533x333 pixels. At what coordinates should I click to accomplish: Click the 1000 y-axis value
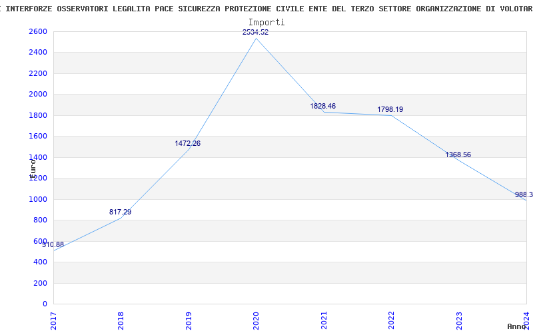(x=38, y=199)
